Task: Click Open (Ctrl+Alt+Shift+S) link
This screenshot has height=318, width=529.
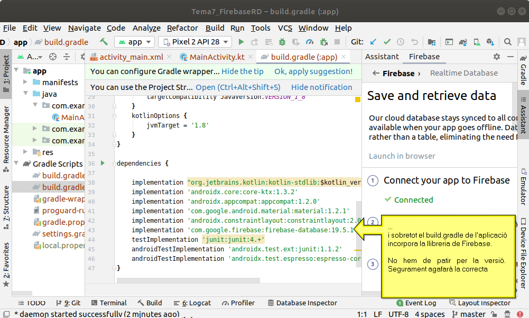Action: pyautogui.click(x=238, y=87)
